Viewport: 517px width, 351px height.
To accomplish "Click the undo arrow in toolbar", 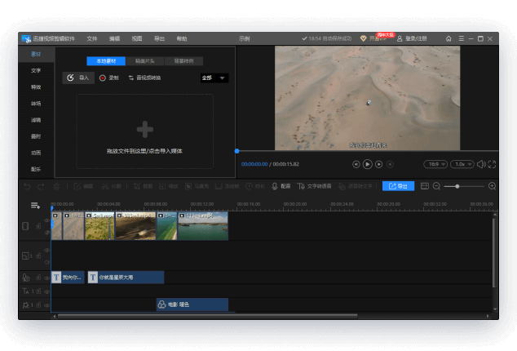I will coord(27,187).
